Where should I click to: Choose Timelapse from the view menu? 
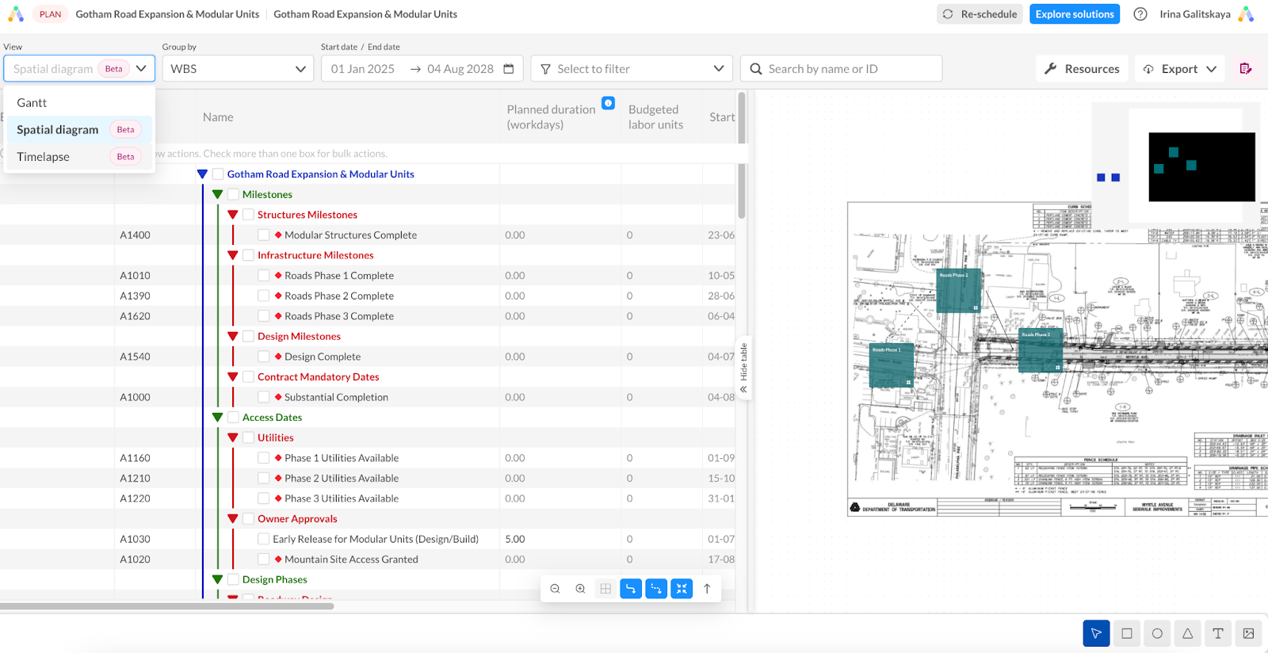click(x=79, y=157)
